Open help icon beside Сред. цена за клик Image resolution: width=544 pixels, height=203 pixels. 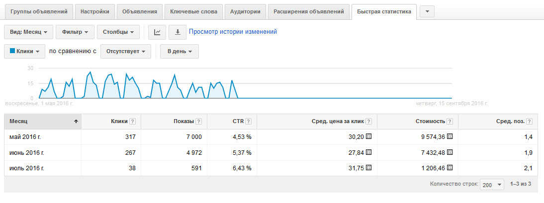pyautogui.click(x=369, y=122)
